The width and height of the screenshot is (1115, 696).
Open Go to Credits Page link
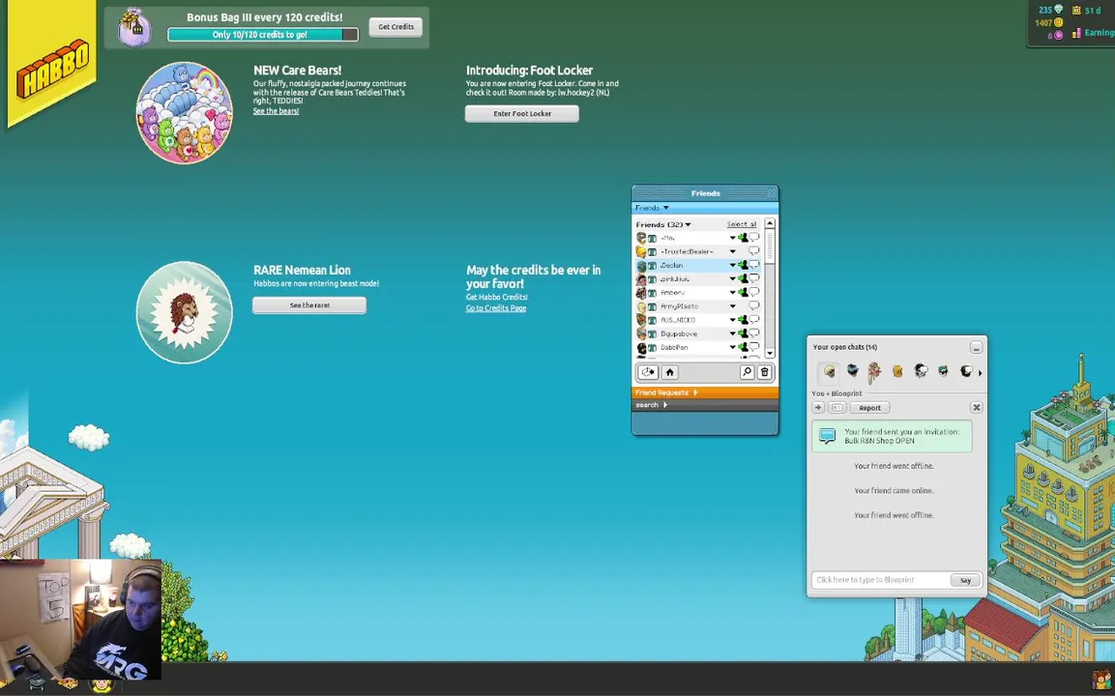coord(496,307)
